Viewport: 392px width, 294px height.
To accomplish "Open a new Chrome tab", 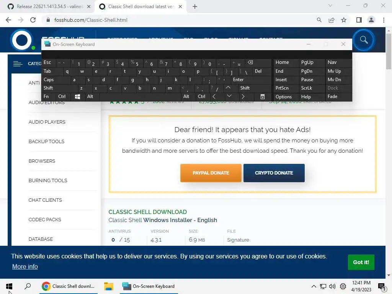I will pos(195,7).
